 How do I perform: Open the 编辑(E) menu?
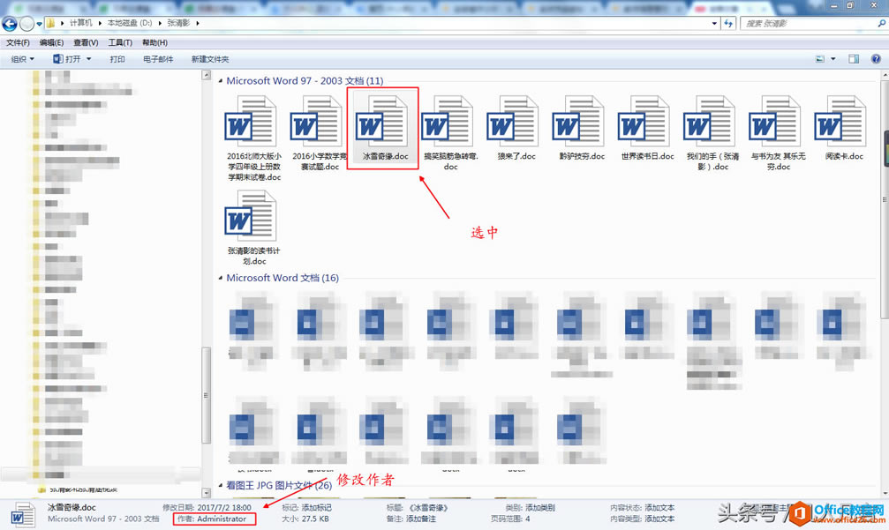(x=51, y=42)
